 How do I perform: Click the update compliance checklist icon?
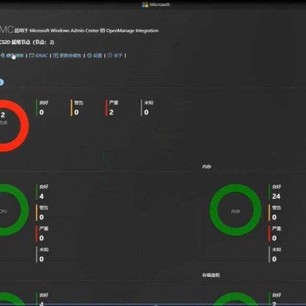(x=56, y=55)
